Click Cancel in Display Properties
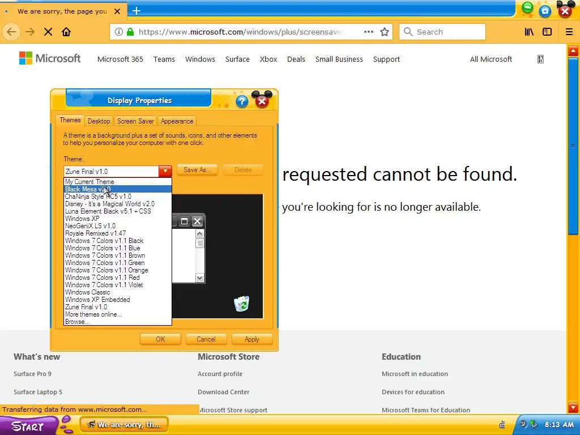Image resolution: width=580 pixels, height=435 pixels. click(x=206, y=339)
